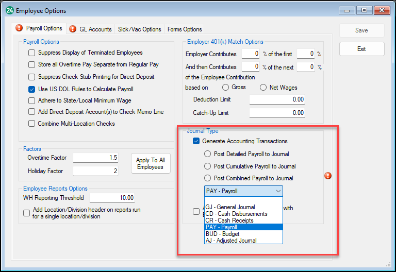The width and height of the screenshot is (396, 272).
Task: Uncheck Use US DOL Rules to Calculate Payroll
Action: click(32, 89)
